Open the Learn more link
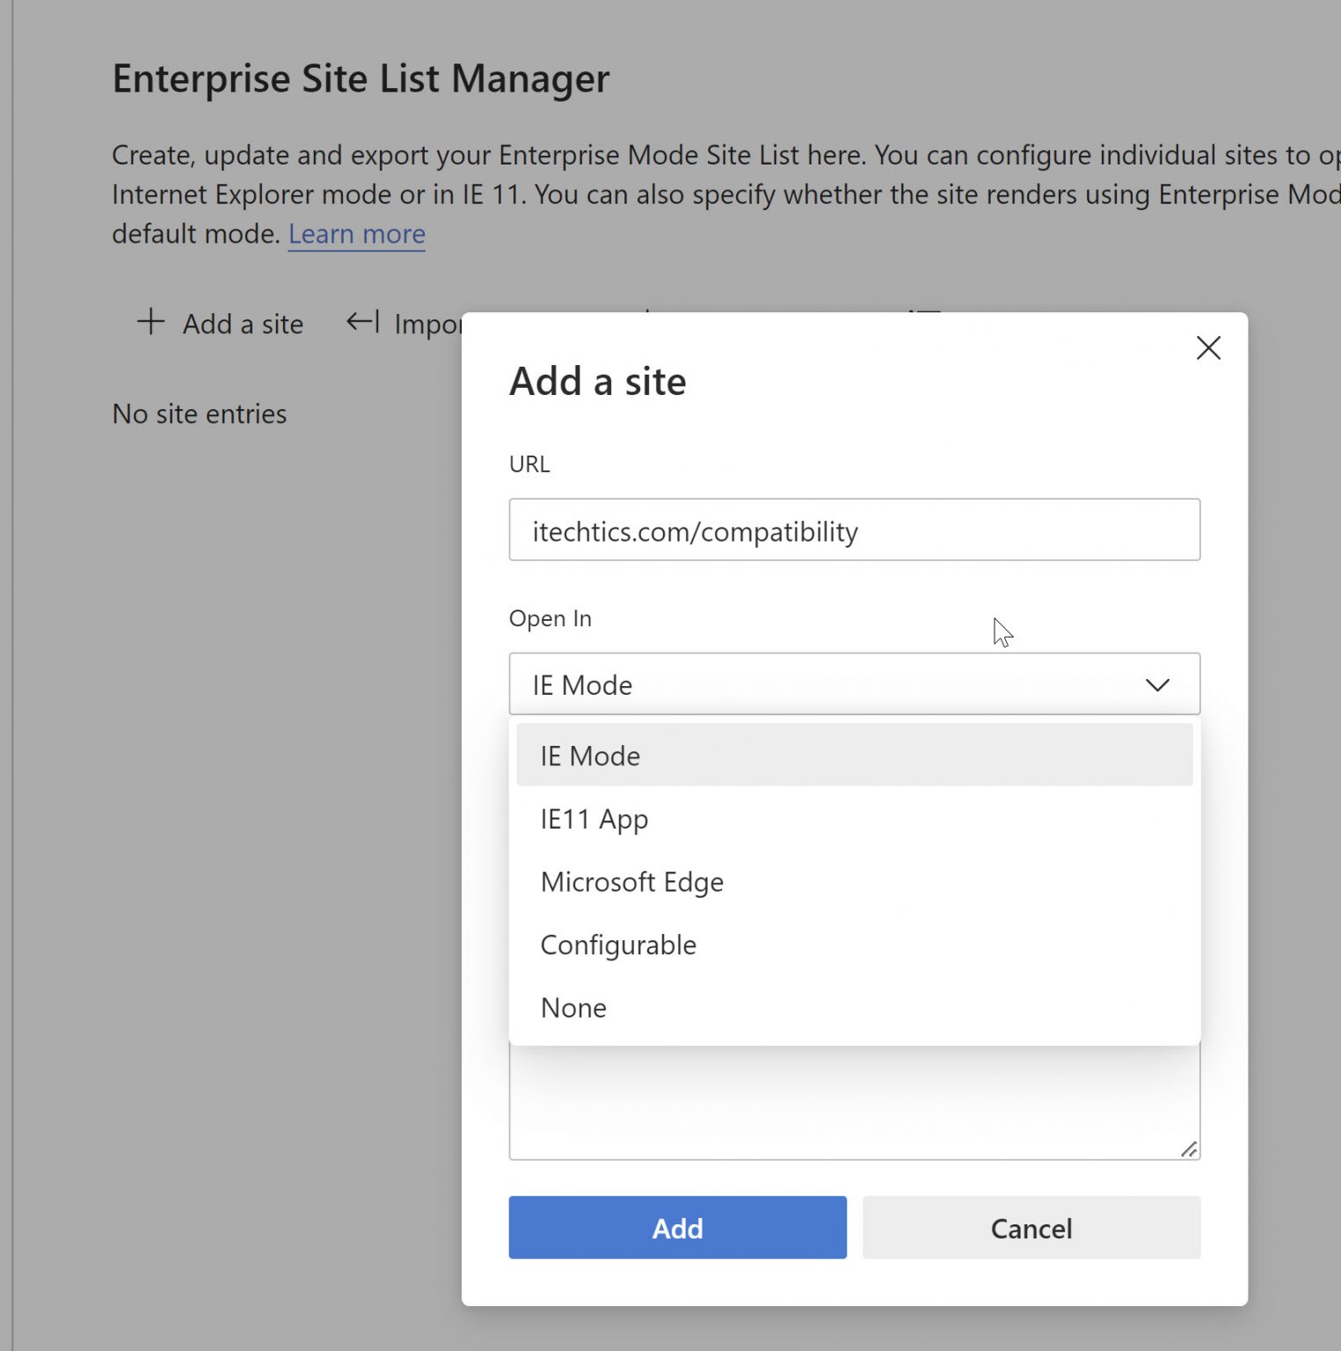This screenshot has width=1341, height=1351. tap(356, 234)
